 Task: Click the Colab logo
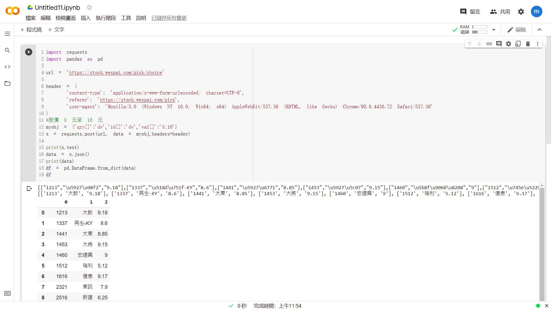pyautogui.click(x=13, y=11)
